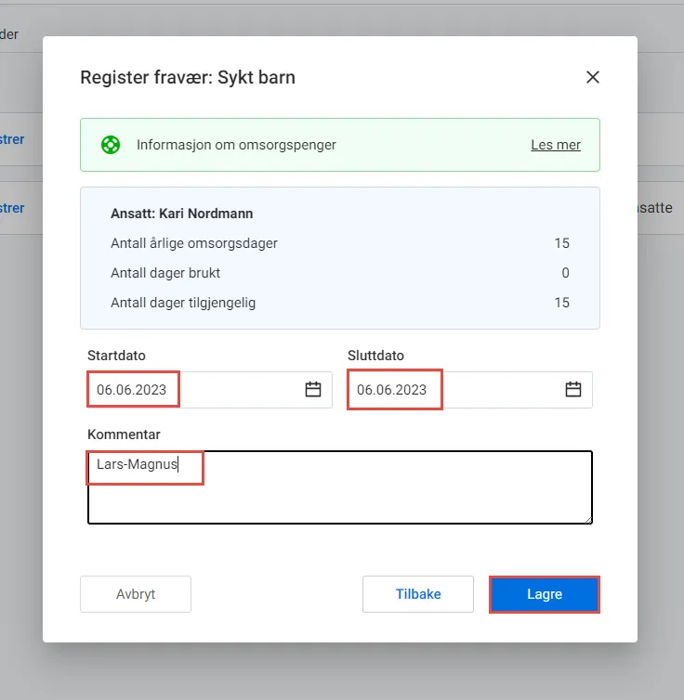Click the dialog title 'Register fravær: Sykt barn'

pos(188,77)
